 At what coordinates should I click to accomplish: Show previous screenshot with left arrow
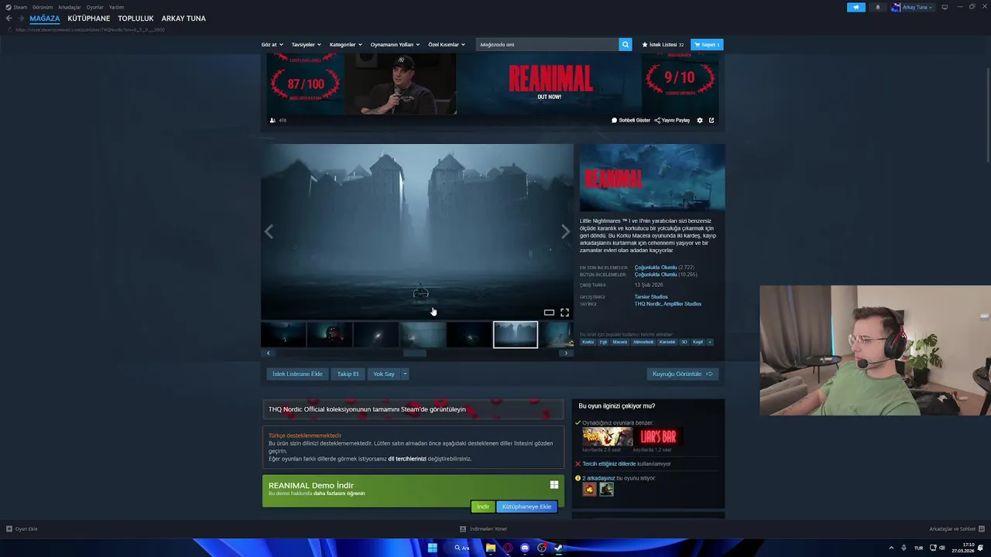tap(269, 231)
